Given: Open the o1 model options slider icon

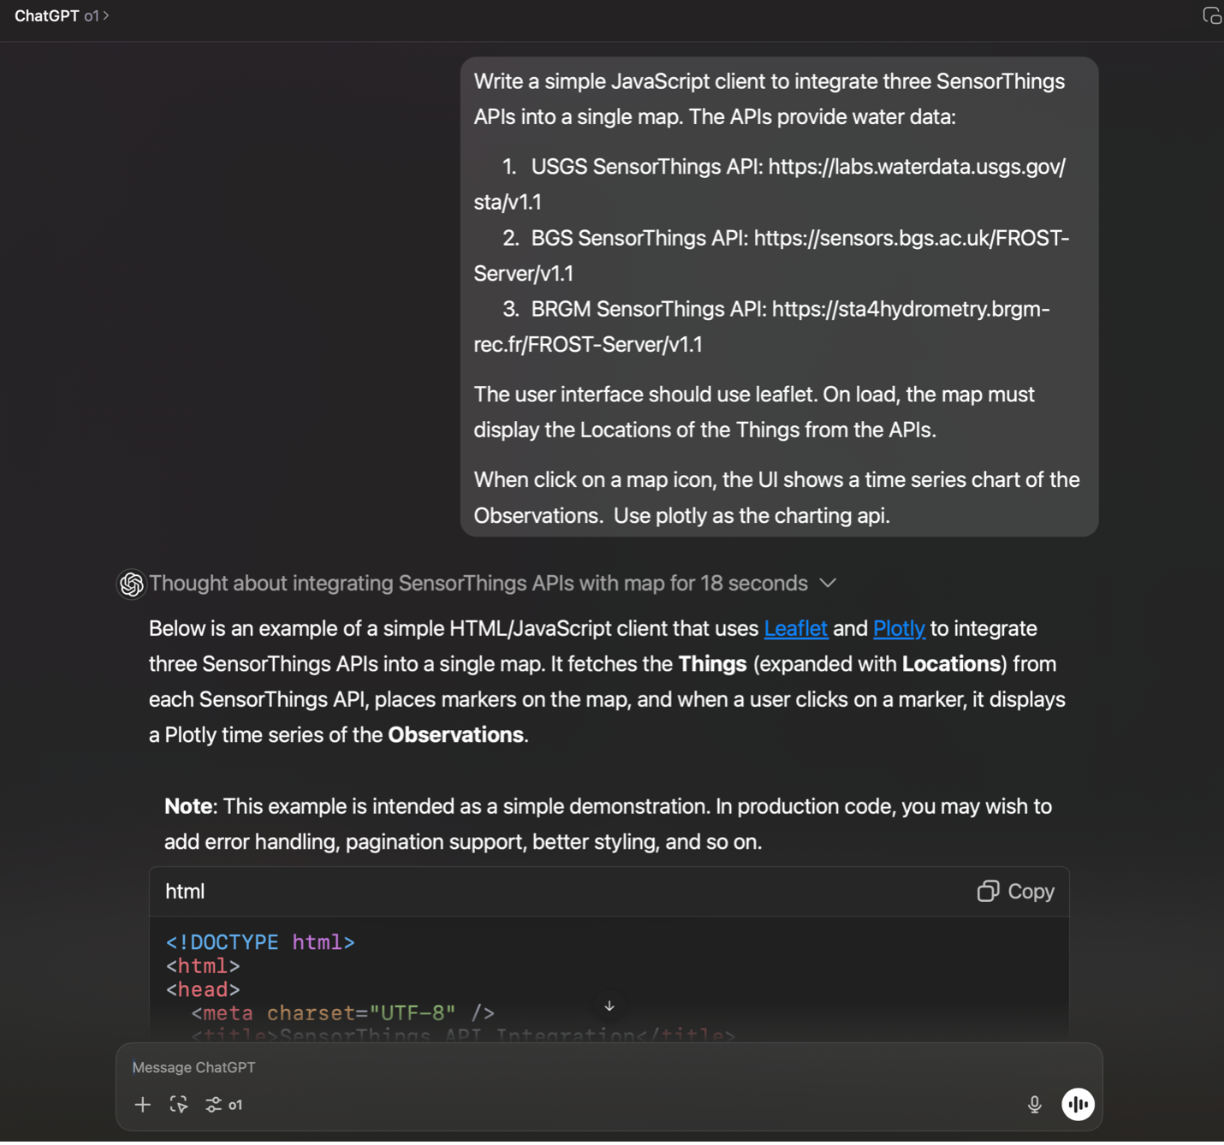Looking at the screenshot, I should click(x=214, y=1105).
